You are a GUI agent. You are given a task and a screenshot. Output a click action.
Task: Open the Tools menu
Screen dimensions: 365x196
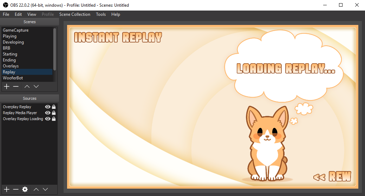coord(101,14)
